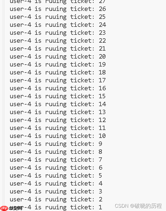
Task: Select the output line for ticket 18
Action: pos(58,73)
